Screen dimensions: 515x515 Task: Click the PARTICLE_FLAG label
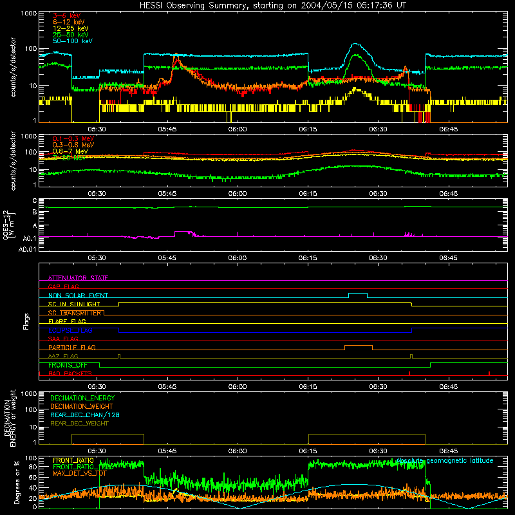pyautogui.click(x=72, y=347)
